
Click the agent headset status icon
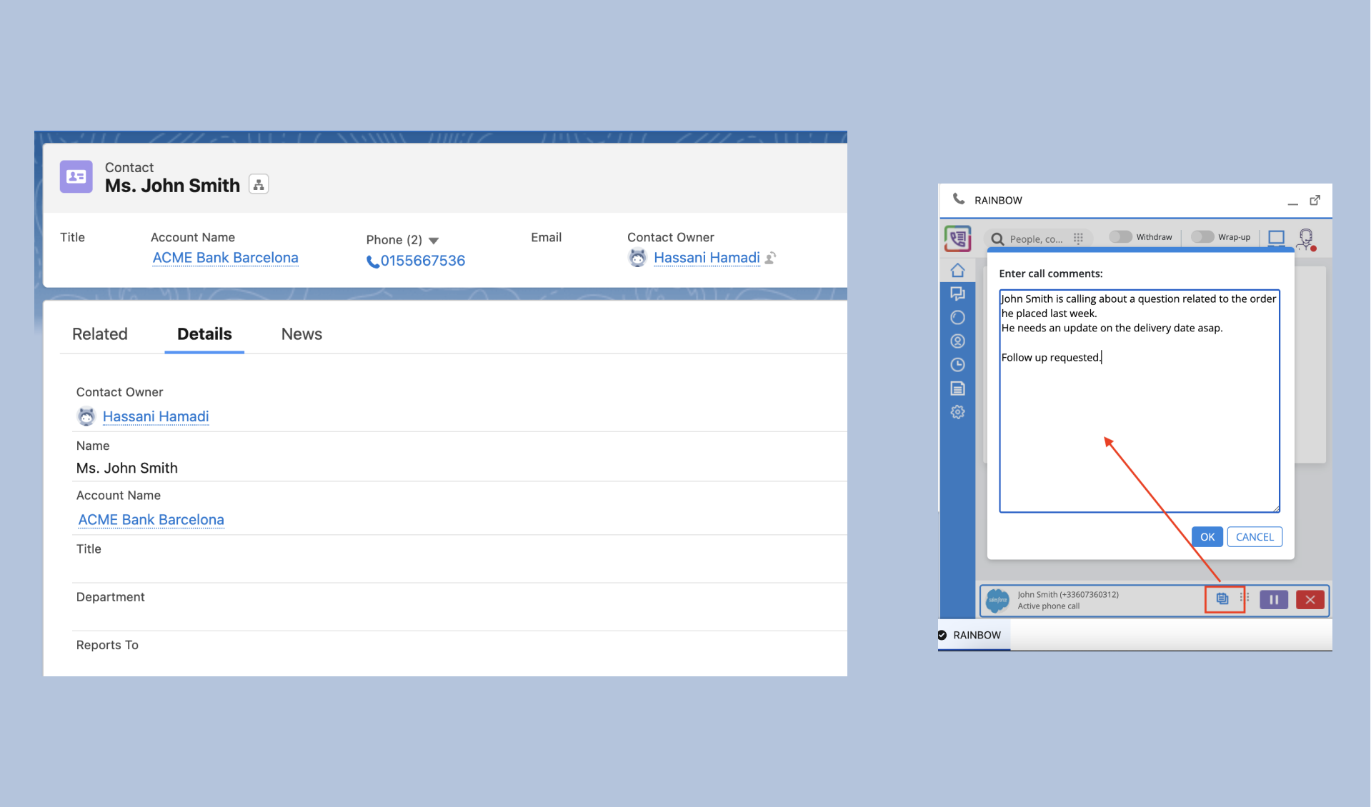(x=1306, y=239)
